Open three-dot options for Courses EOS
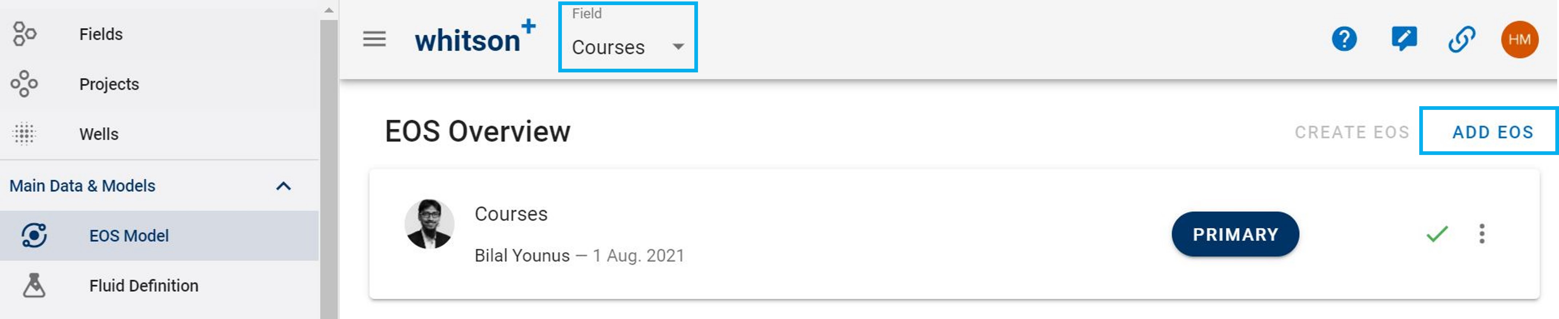The image size is (1559, 319). point(1481,234)
